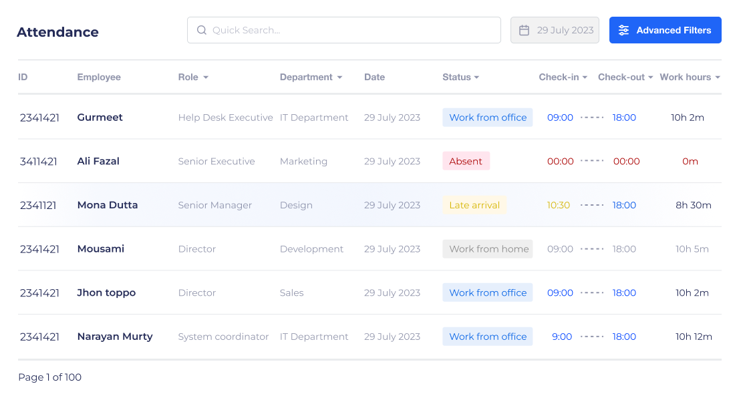739x396 pixels.
Task: Click the magnifier icon in the search box
Action: [202, 30]
